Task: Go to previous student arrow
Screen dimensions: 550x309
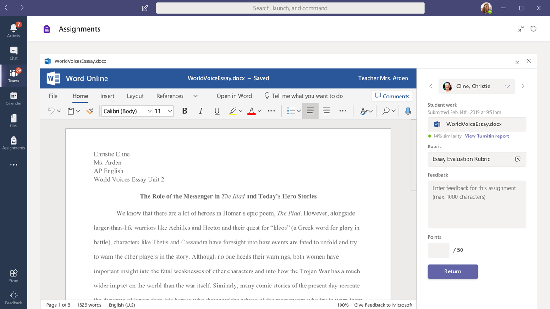Action: pos(431,86)
